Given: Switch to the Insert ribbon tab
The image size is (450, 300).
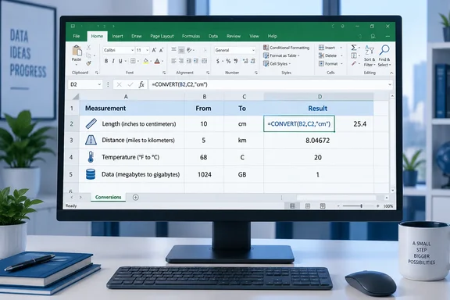Looking at the screenshot, I should point(117,36).
